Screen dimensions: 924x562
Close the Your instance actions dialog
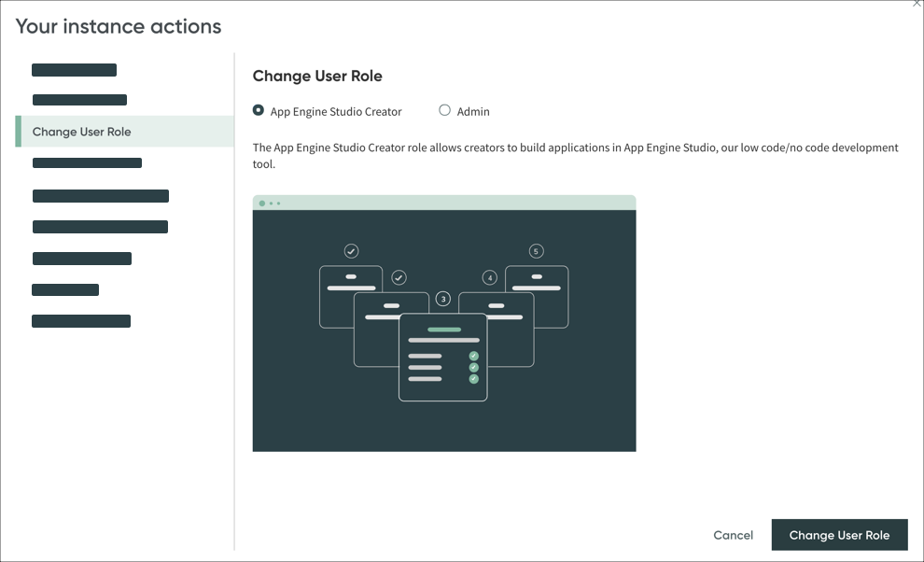click(916, 5)
